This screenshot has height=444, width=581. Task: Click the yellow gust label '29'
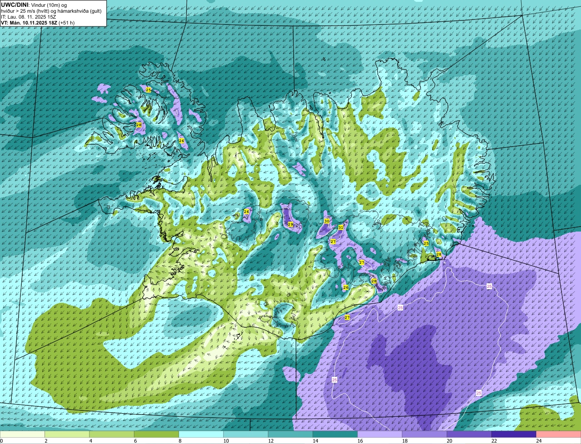[290, 224]
